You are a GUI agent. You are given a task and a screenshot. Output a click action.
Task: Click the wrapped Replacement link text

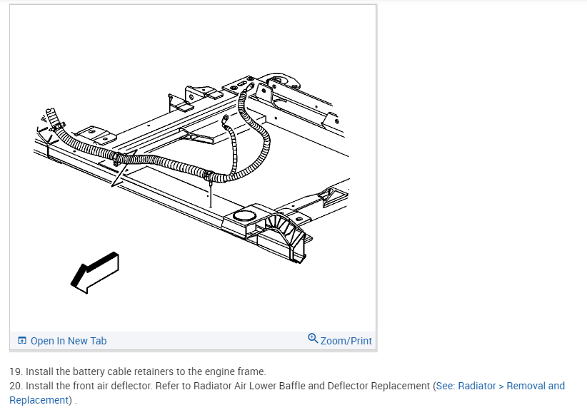click(39, 400)
